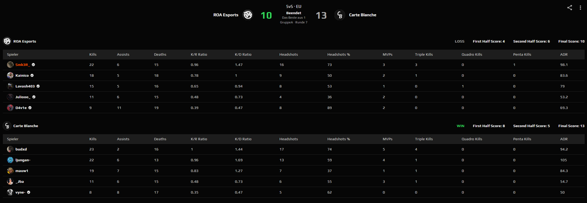Click verified badge next to D4v1e

(x=30, y=108)
